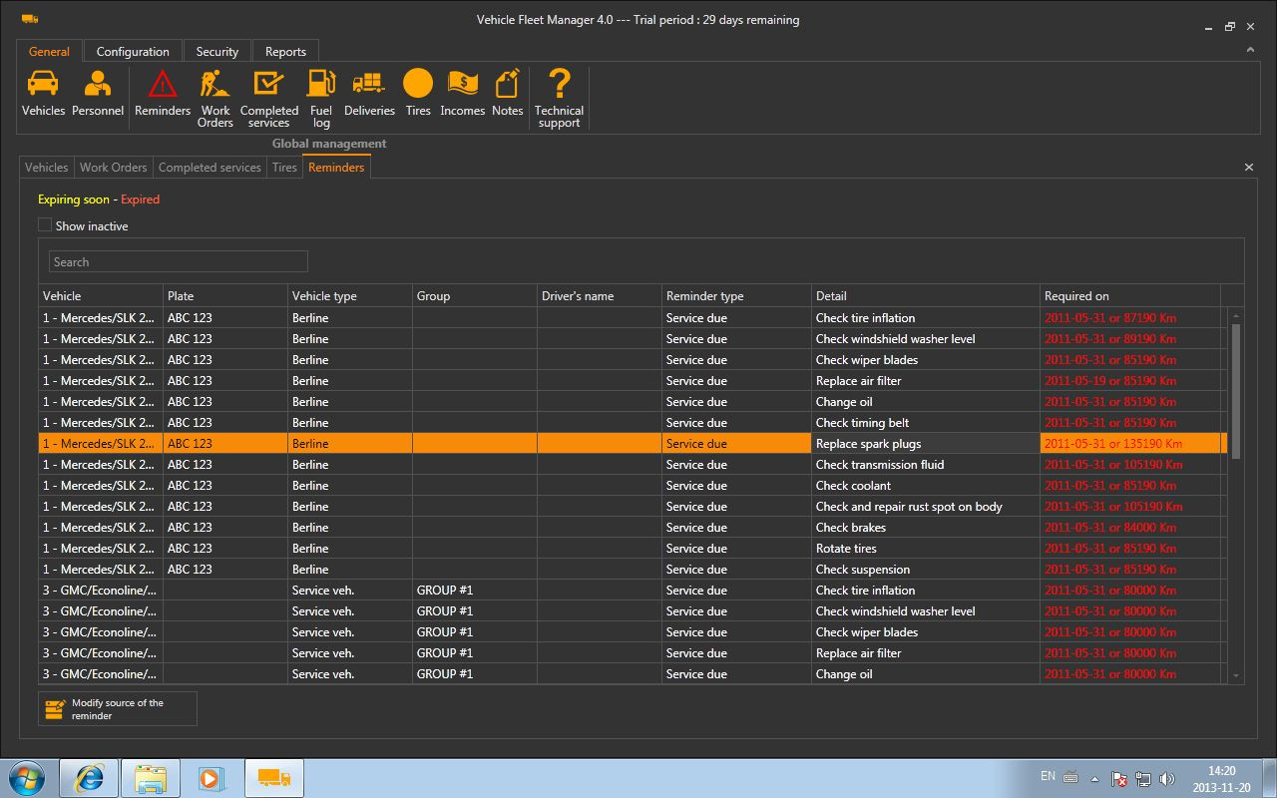The width and height of the screenshot is (1277, 798).
Task: Select the Mercedes Check windshield washer level row
Action: (634, 339)
